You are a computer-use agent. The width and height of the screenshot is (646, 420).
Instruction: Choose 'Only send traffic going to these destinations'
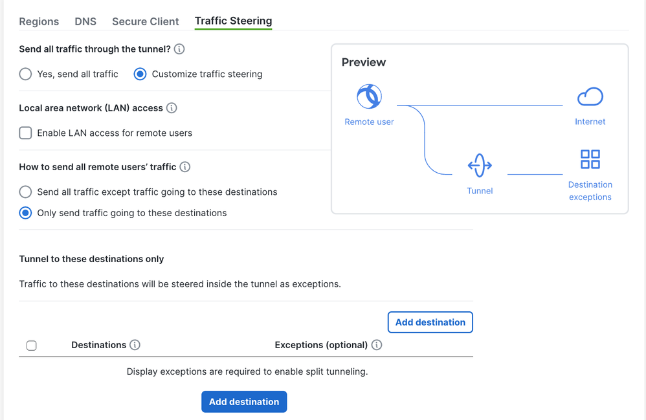click(25, 213)
